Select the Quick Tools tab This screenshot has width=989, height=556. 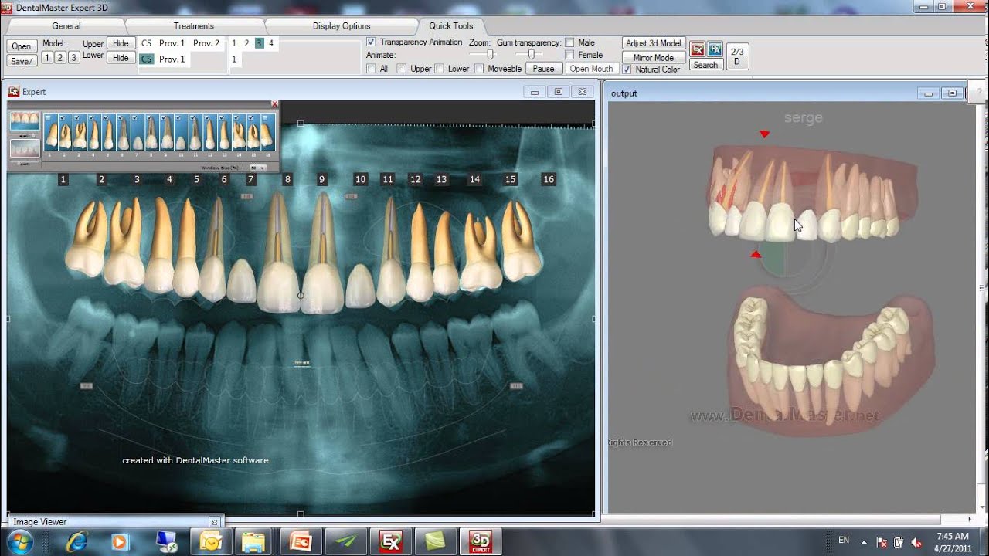coord(451,25)
